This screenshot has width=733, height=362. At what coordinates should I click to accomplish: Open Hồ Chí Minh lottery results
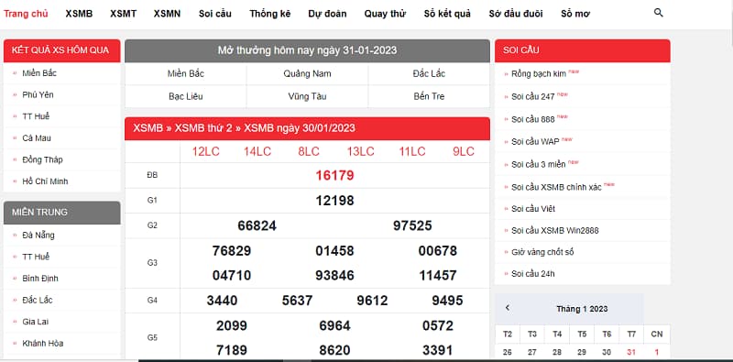click(45, 181)
